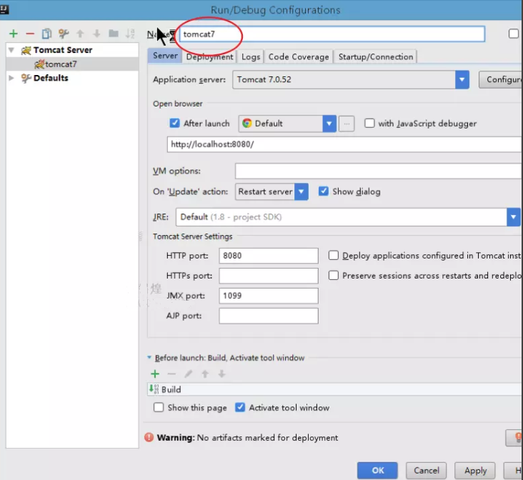Screen dimensions: 523x480
Task: Move before-launch task up arrow
Action: point(205,374)
